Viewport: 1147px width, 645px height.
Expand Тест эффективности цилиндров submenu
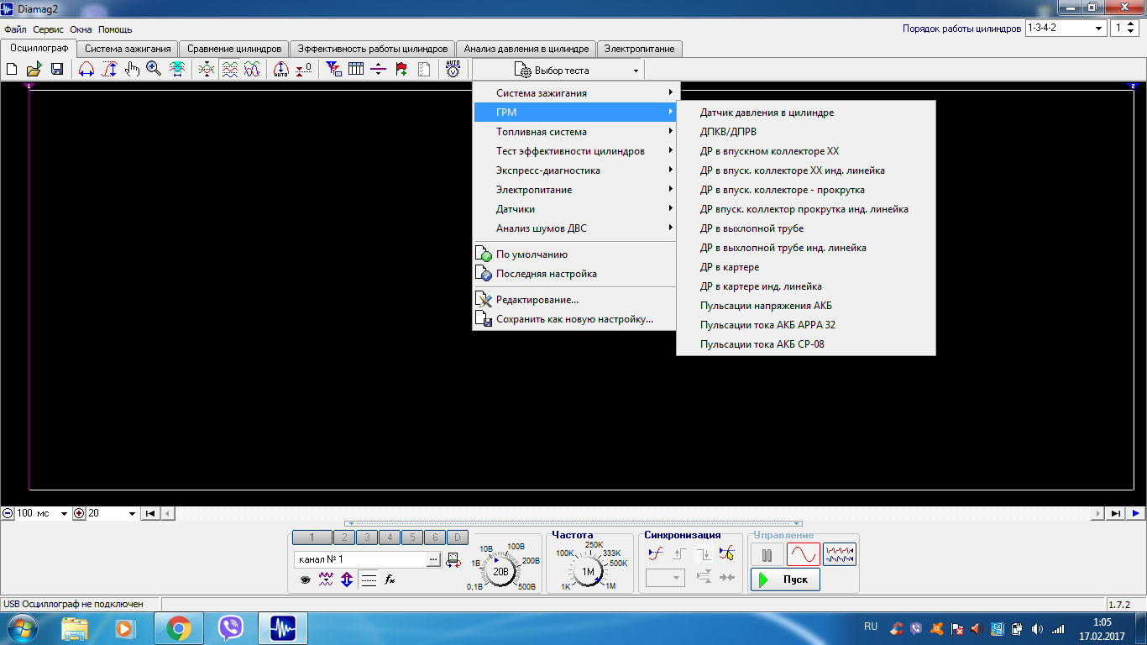tap(576, 150)
